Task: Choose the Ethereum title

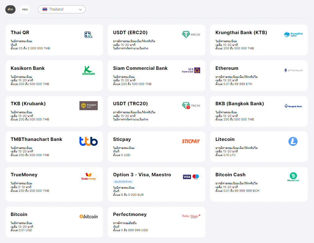Action: tap(227, 68)
